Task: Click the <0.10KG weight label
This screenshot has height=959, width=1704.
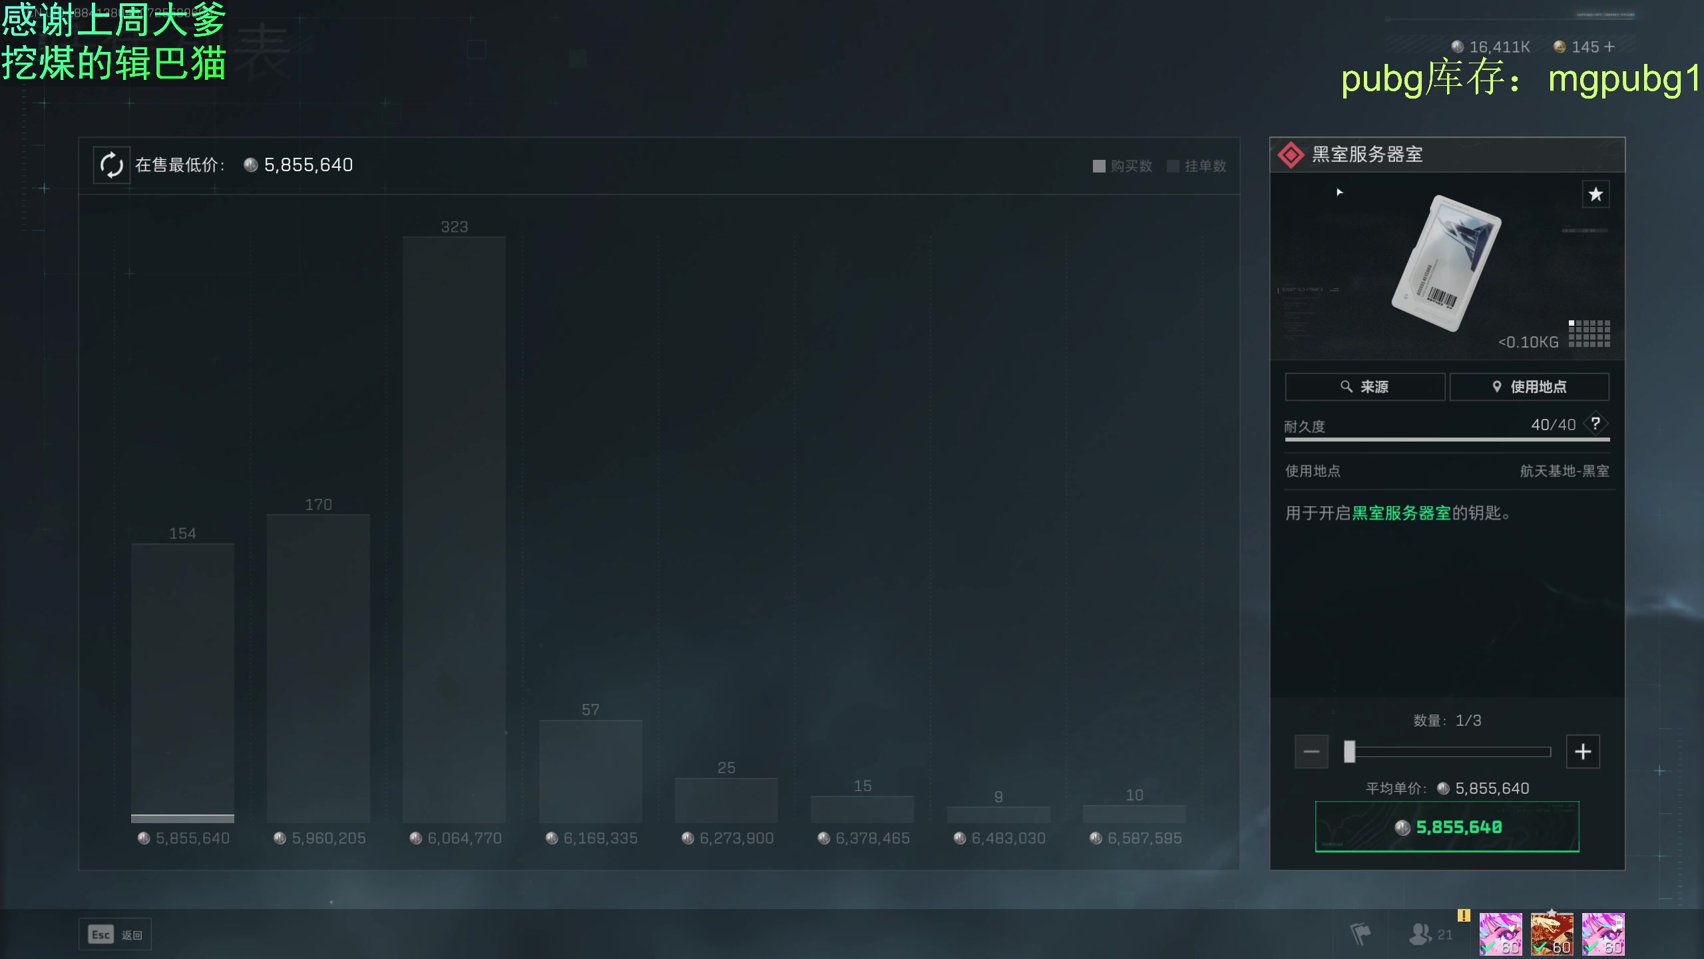Action: [1528, 342]
